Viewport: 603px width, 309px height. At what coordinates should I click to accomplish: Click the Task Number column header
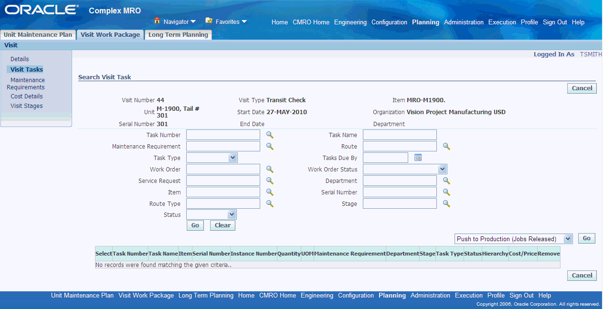(130, 254)
